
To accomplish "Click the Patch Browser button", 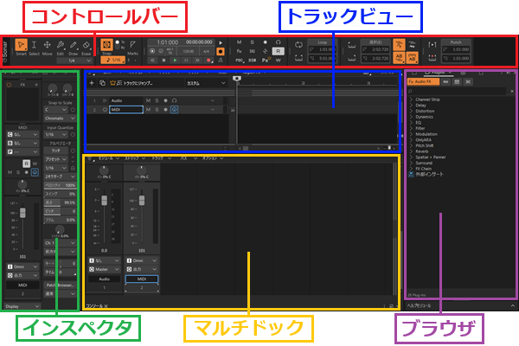I will tap(60, 284).
